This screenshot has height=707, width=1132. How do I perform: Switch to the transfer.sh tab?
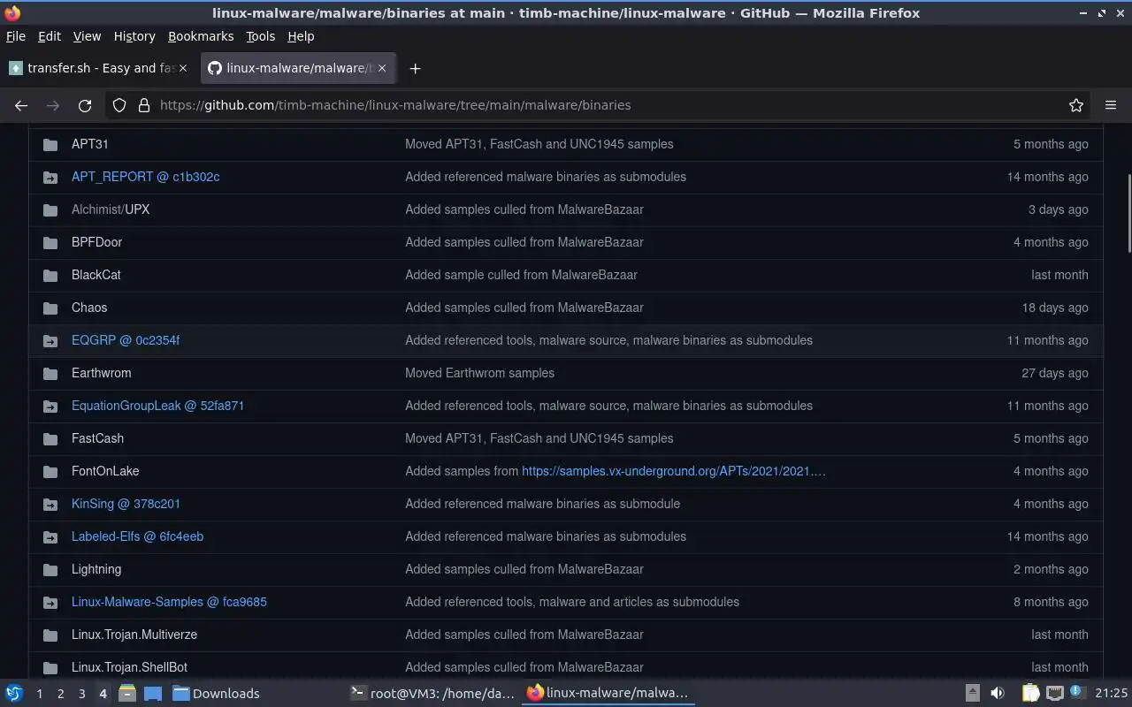98,68
